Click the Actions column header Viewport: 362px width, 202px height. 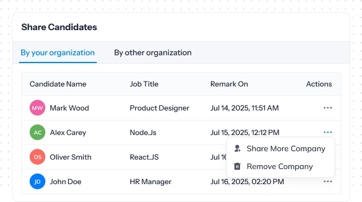click(319, 84)
